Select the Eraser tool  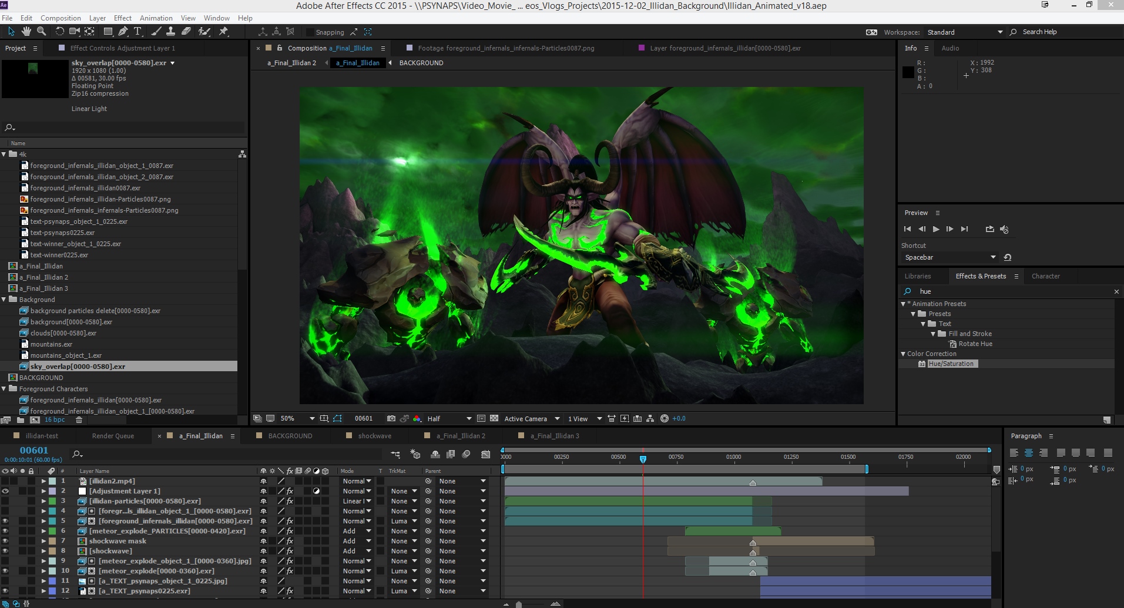coord(186,31)
